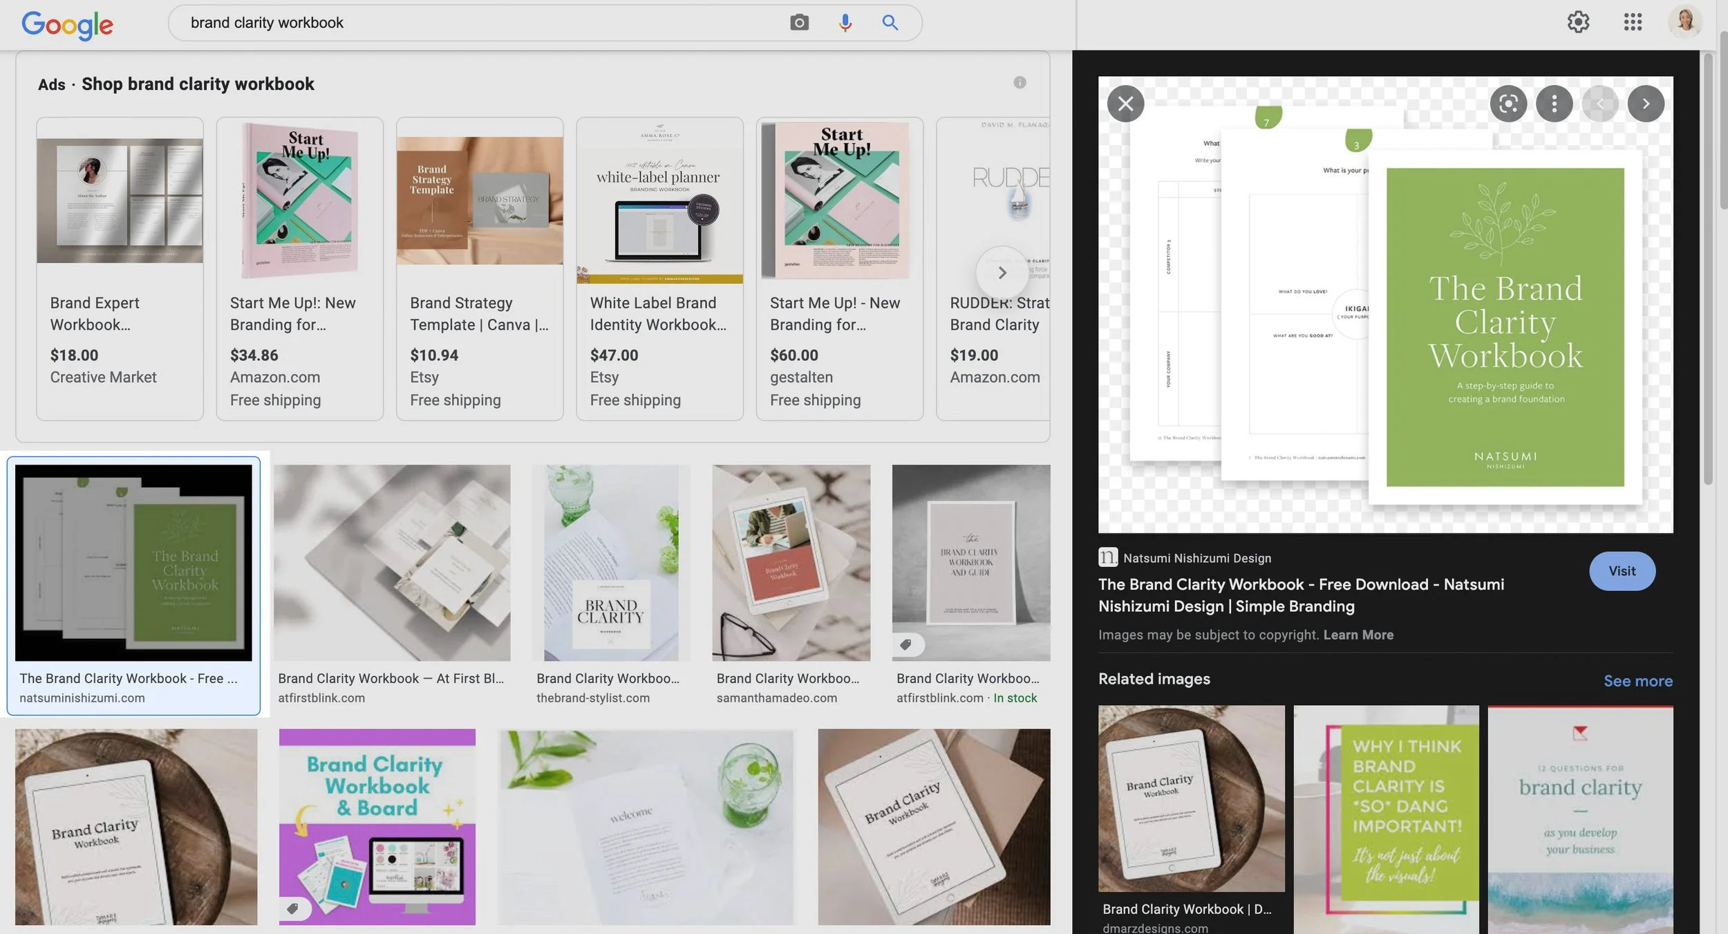Screen dimensions: 1728x934
Task: Click the search magnifier icon
Action: click(890, 22)
